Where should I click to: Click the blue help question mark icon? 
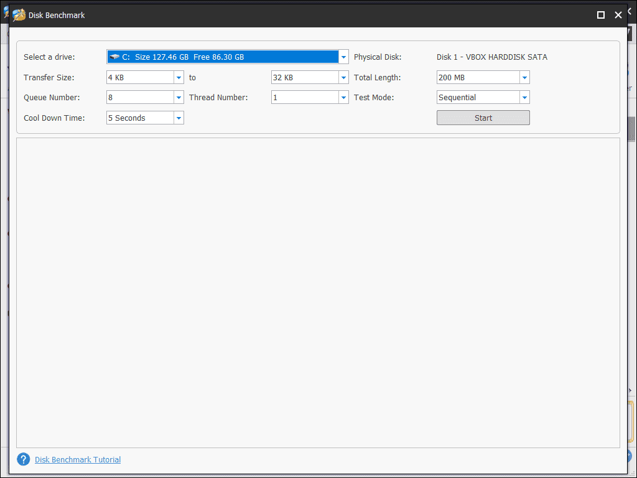[24, 459]
